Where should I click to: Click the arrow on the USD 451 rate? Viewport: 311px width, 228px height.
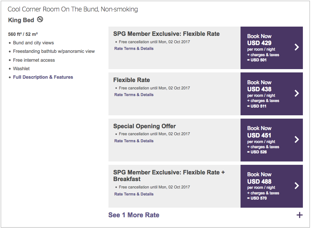coord(297,140)
